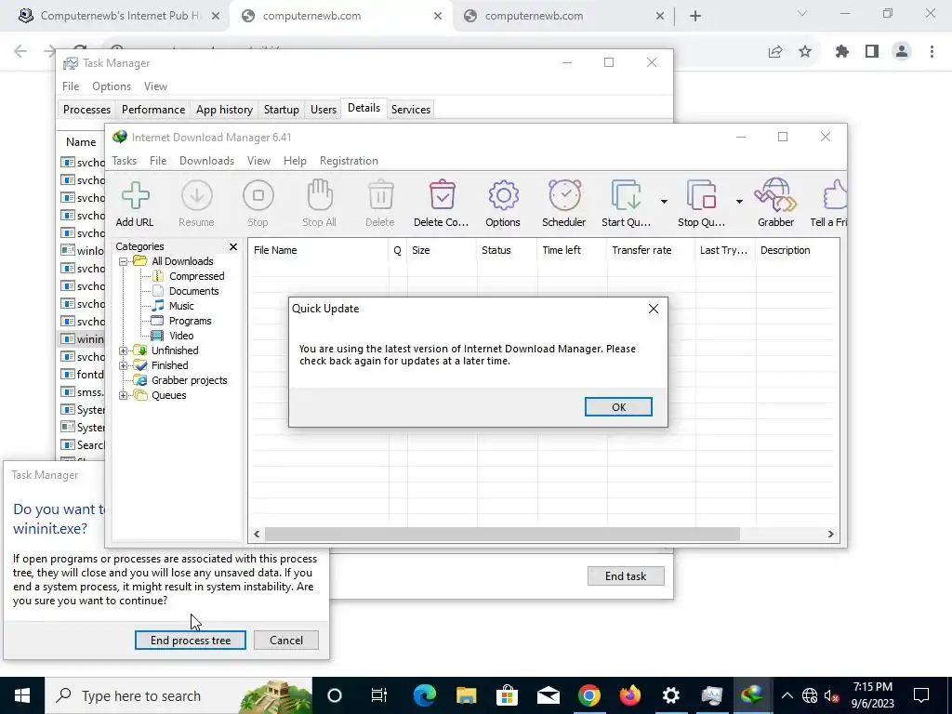The width and height of the screenshot is (952, 714).
Task: Open Firefox from the taskbar
Action: 629,695
